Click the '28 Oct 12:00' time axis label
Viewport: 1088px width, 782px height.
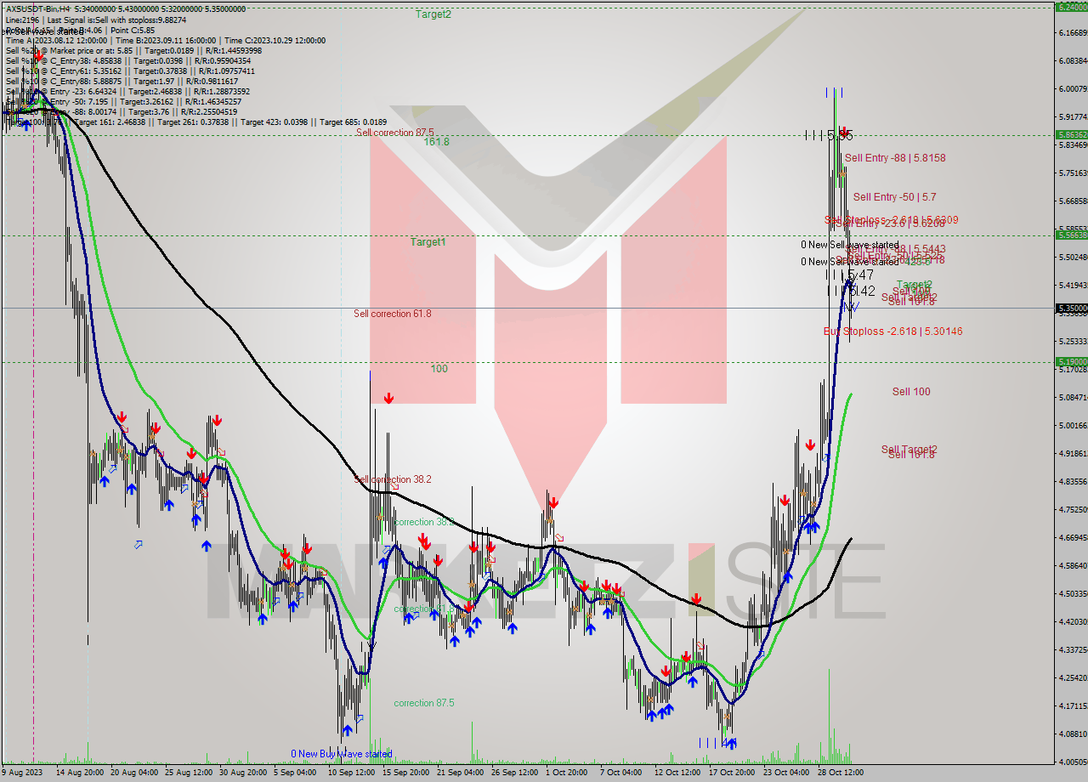coord(841,773)
